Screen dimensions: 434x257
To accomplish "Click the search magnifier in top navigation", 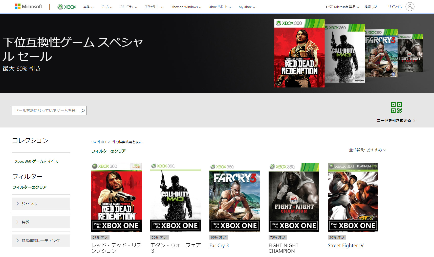I will click(375, 7).
